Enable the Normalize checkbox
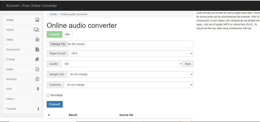The width and height of the screenshot is (260, 122). pos(48,95)
